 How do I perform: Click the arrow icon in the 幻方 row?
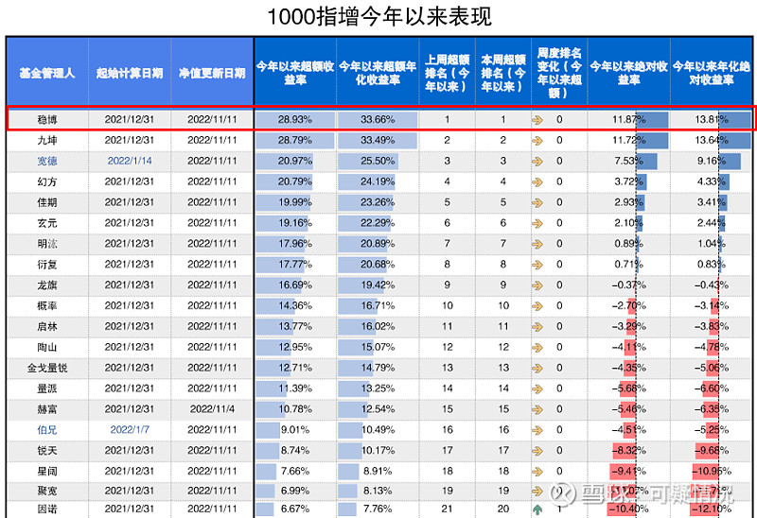[x=537, y=181]
